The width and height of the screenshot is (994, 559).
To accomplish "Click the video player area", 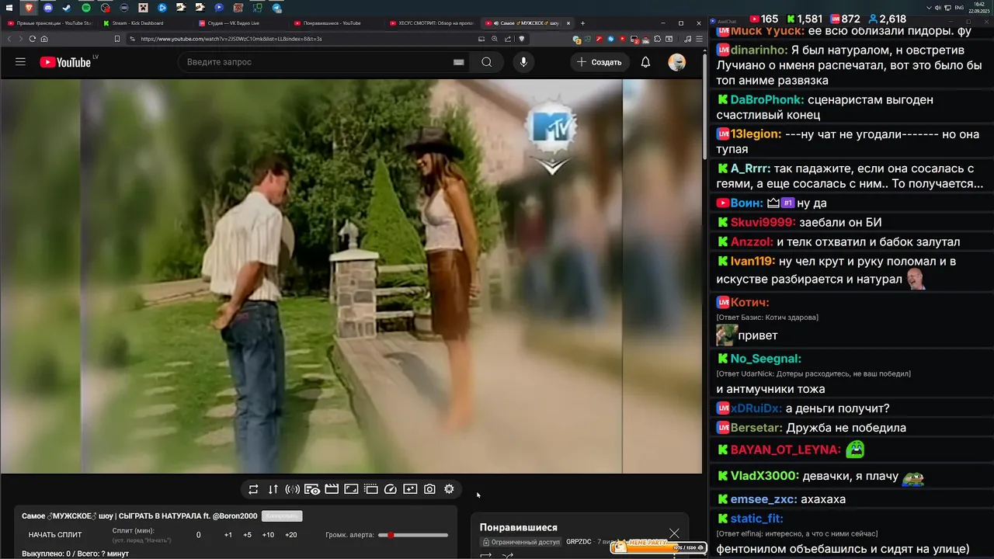I will pyautogui.click(x=351, y=276).
